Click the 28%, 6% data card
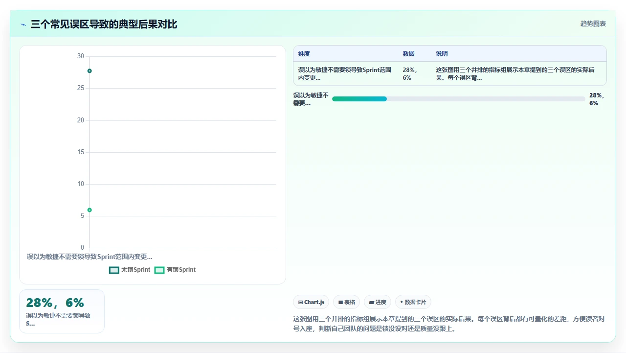 pos(62,311)
